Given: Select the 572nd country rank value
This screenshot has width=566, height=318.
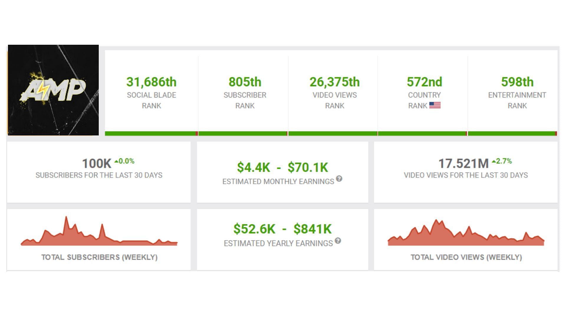Looking at the screenshot, I should pyautogui.click(x=424, y=82).
